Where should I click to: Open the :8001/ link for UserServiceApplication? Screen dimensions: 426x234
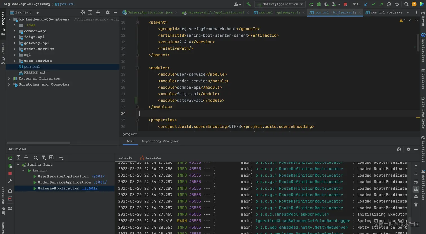pyautogui.click(x=98, y=176)
